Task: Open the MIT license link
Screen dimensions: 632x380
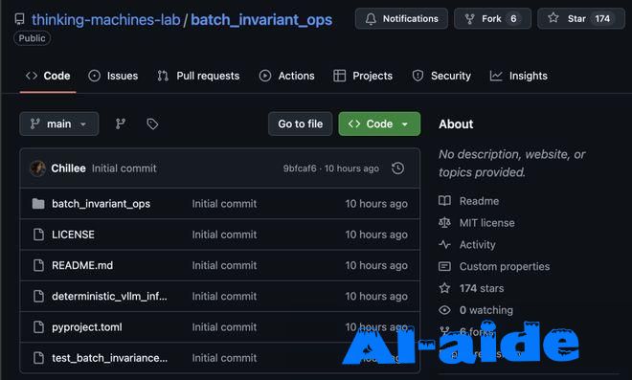Action: click(486, 223)
